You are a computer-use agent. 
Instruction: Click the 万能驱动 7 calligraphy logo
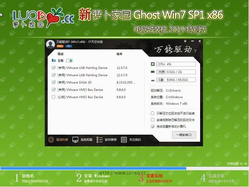coord(176,49)
